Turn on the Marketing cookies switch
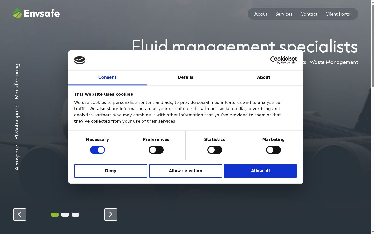The height and width of the screenshot is (234, 375). [273, 150]
